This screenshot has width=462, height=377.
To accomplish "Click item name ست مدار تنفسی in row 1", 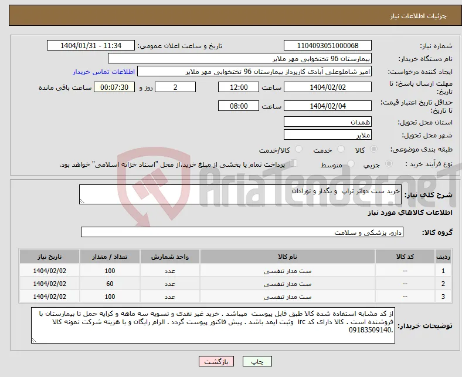I will pyautogui.click(x=287, y=271).
